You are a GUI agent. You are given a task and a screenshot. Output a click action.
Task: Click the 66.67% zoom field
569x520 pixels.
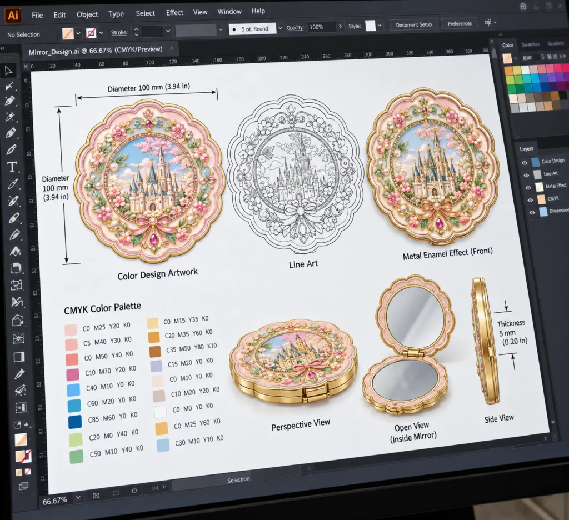pyautogui.click(x=55, y=501)
